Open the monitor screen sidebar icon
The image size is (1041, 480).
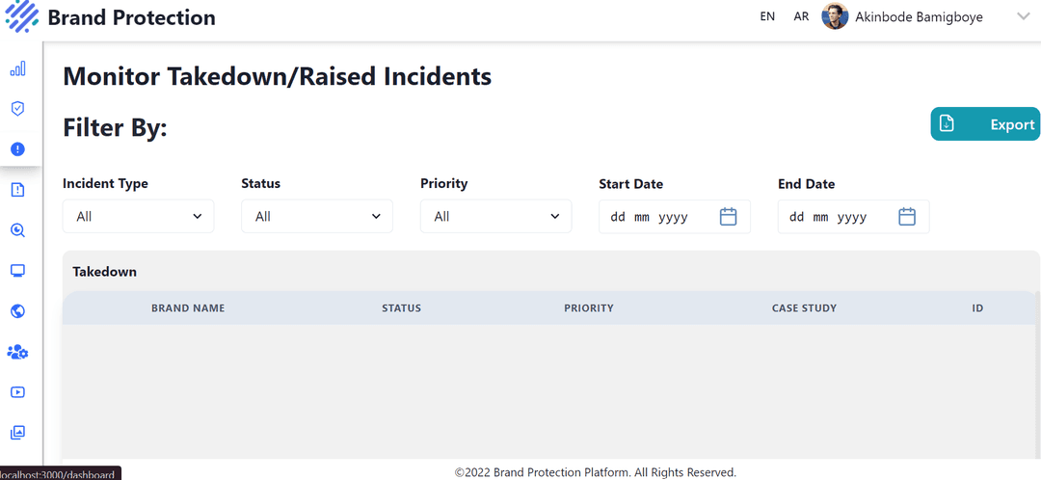coord(17,271)
